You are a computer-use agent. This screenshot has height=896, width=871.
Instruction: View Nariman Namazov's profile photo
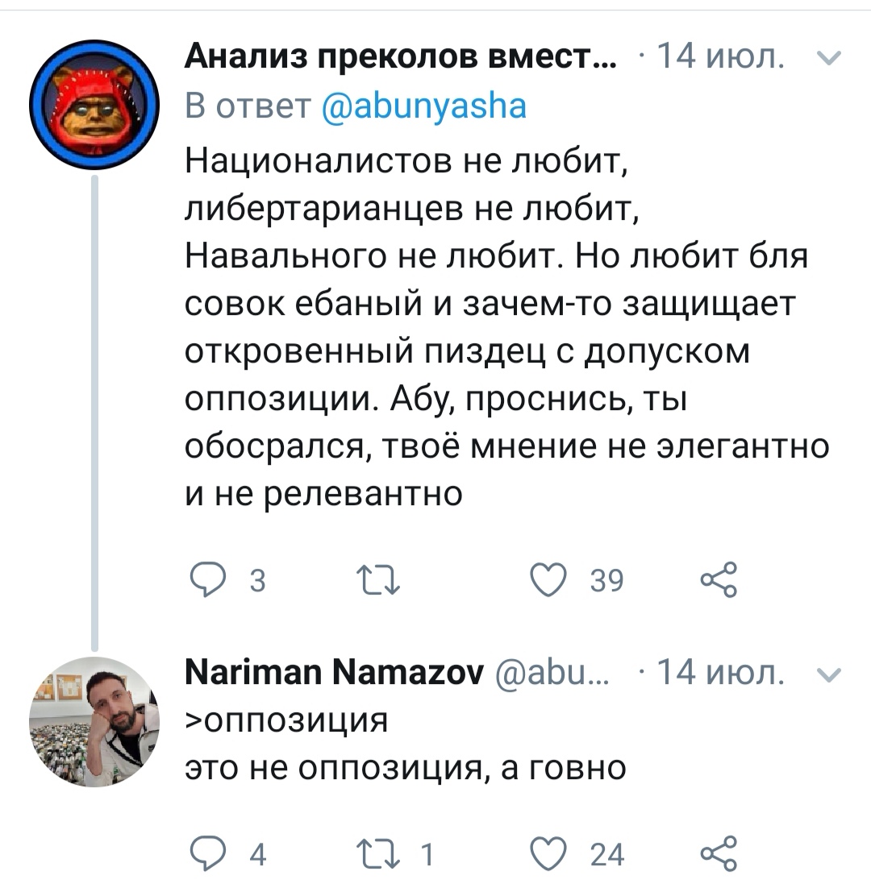pos(95,720)
